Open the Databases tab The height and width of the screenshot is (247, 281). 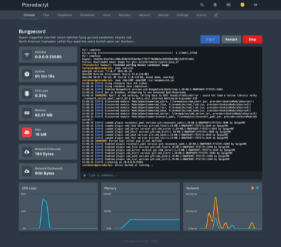65,15
